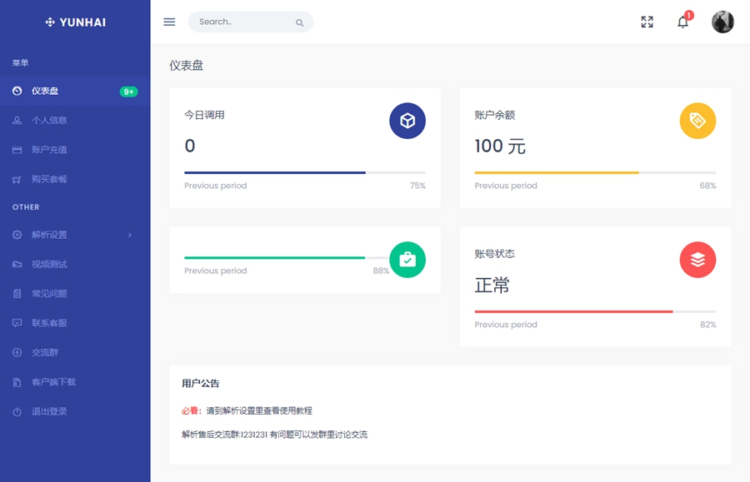750x482 pixels.
Task: Open the notifications bell
Action: [682, 22]
